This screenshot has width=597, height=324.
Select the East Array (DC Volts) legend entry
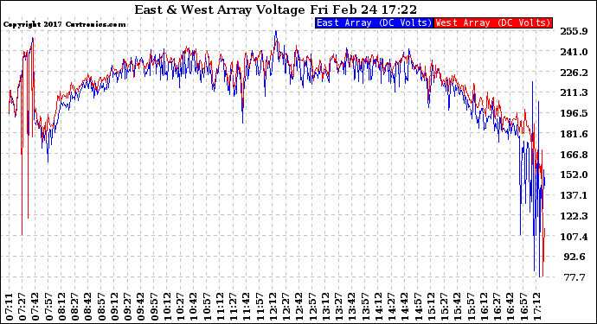click(375, 22)
